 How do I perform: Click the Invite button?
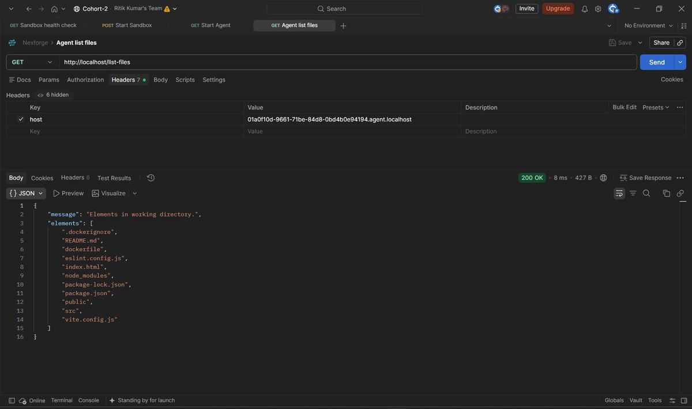pyautogui.click(x=526, y=9)
